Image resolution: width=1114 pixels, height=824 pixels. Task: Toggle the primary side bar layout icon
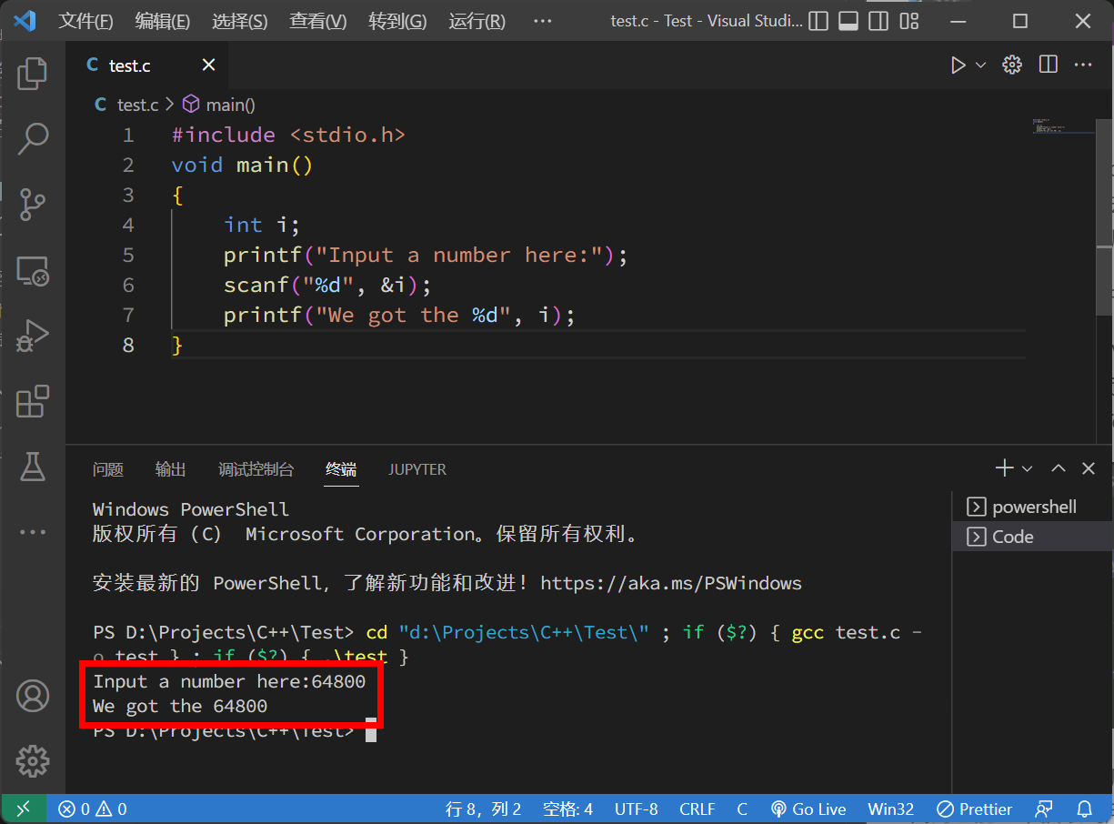[818, 21]
